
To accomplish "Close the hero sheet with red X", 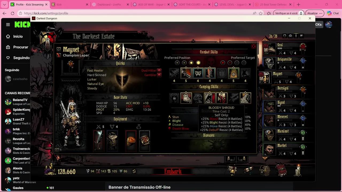I will pyautogui.click(x=253, y=46).
